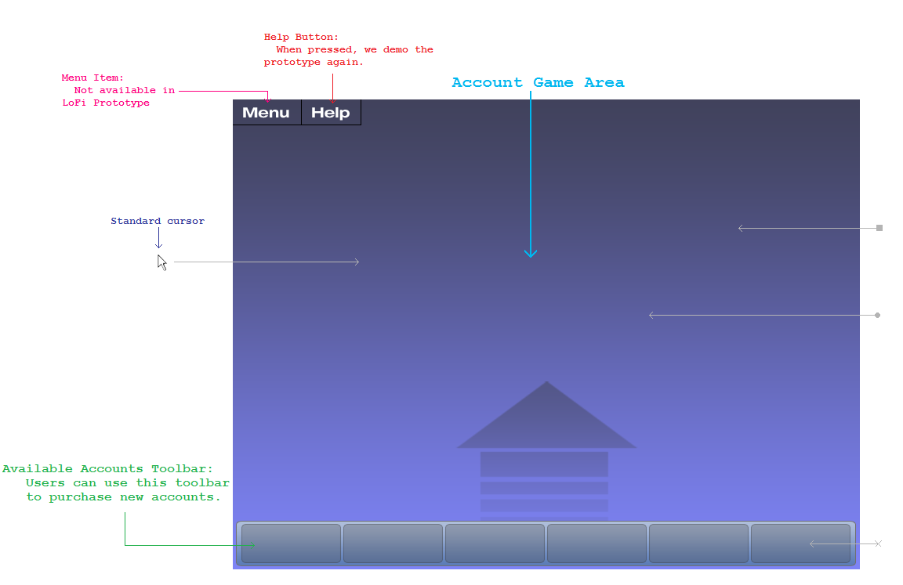Viewport: 903px width, 585px height.
Task: Select the second empty account slot in toolbar
Action: pyautogui.click(x=393, y=543)
